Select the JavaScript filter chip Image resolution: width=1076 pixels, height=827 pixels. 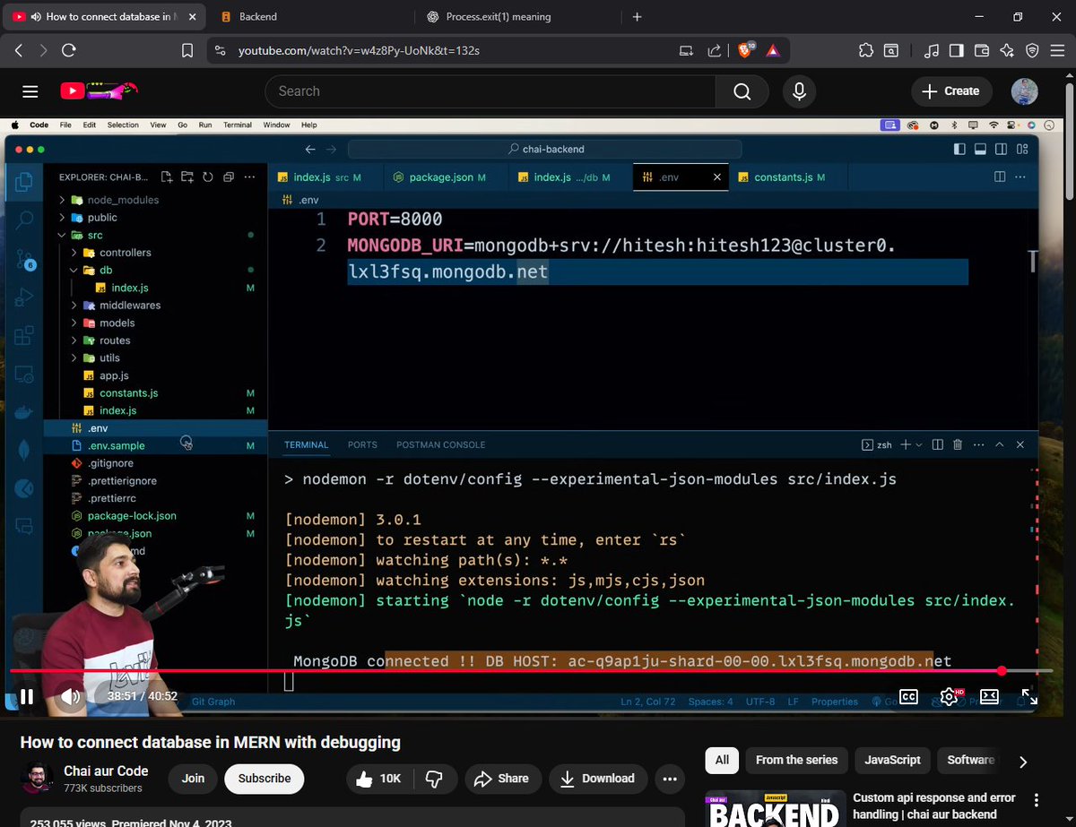pyautogui.click(x=892, y=760)
